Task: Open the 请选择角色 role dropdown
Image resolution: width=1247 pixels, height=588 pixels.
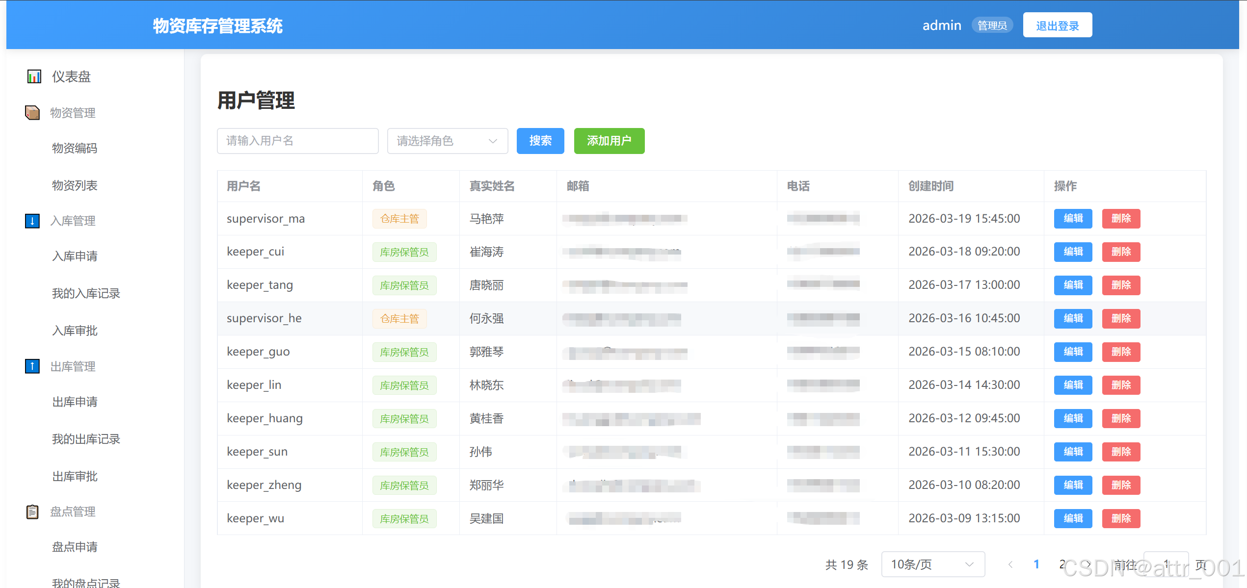Action: click(x=448, y=141)
